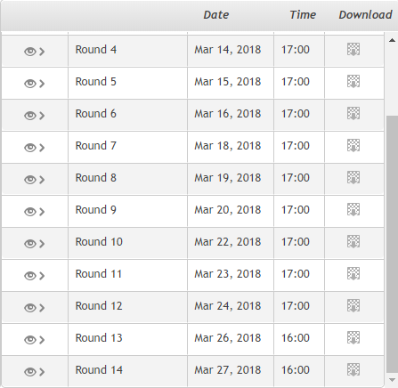This screenshot has width=398, height=388.
Task: Click the eye icon for Round 11
Action: [30, 276]
